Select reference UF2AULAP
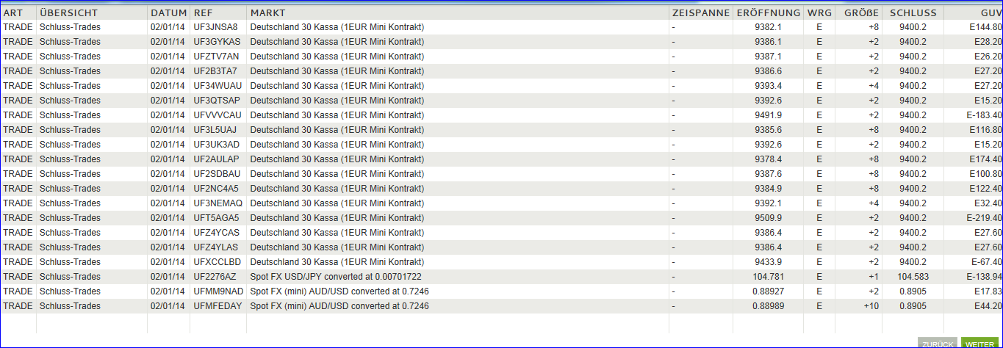Viewport: 1003px width, 348px height. [217, 159]
